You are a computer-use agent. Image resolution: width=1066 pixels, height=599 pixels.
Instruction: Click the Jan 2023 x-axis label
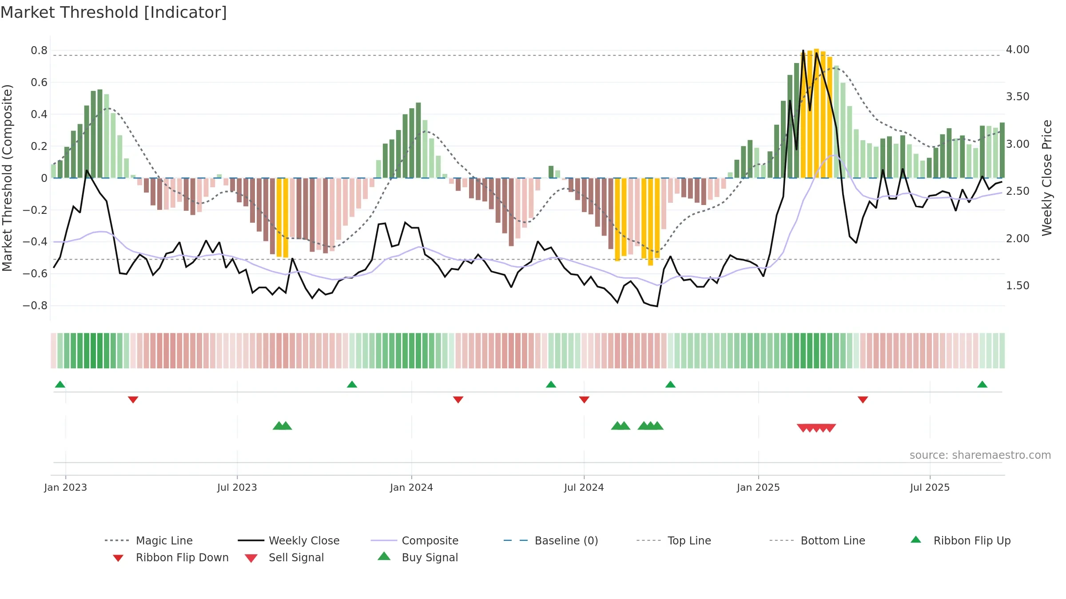click(x=65, y=487)
